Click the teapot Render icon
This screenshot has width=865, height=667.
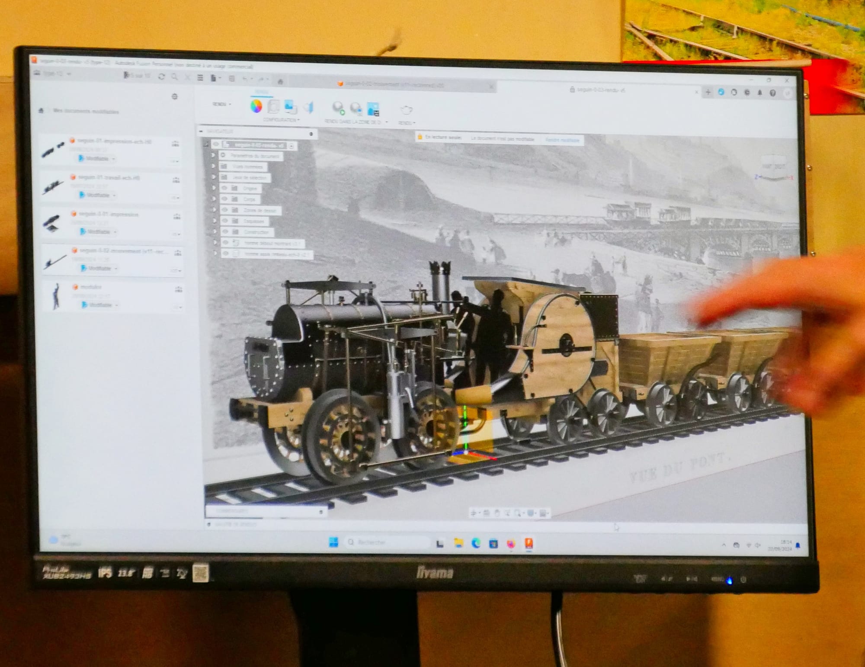[406, 110]
